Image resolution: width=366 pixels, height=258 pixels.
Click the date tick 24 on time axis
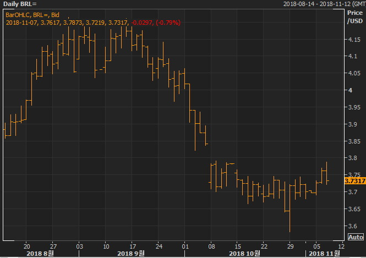pos(159,246)
